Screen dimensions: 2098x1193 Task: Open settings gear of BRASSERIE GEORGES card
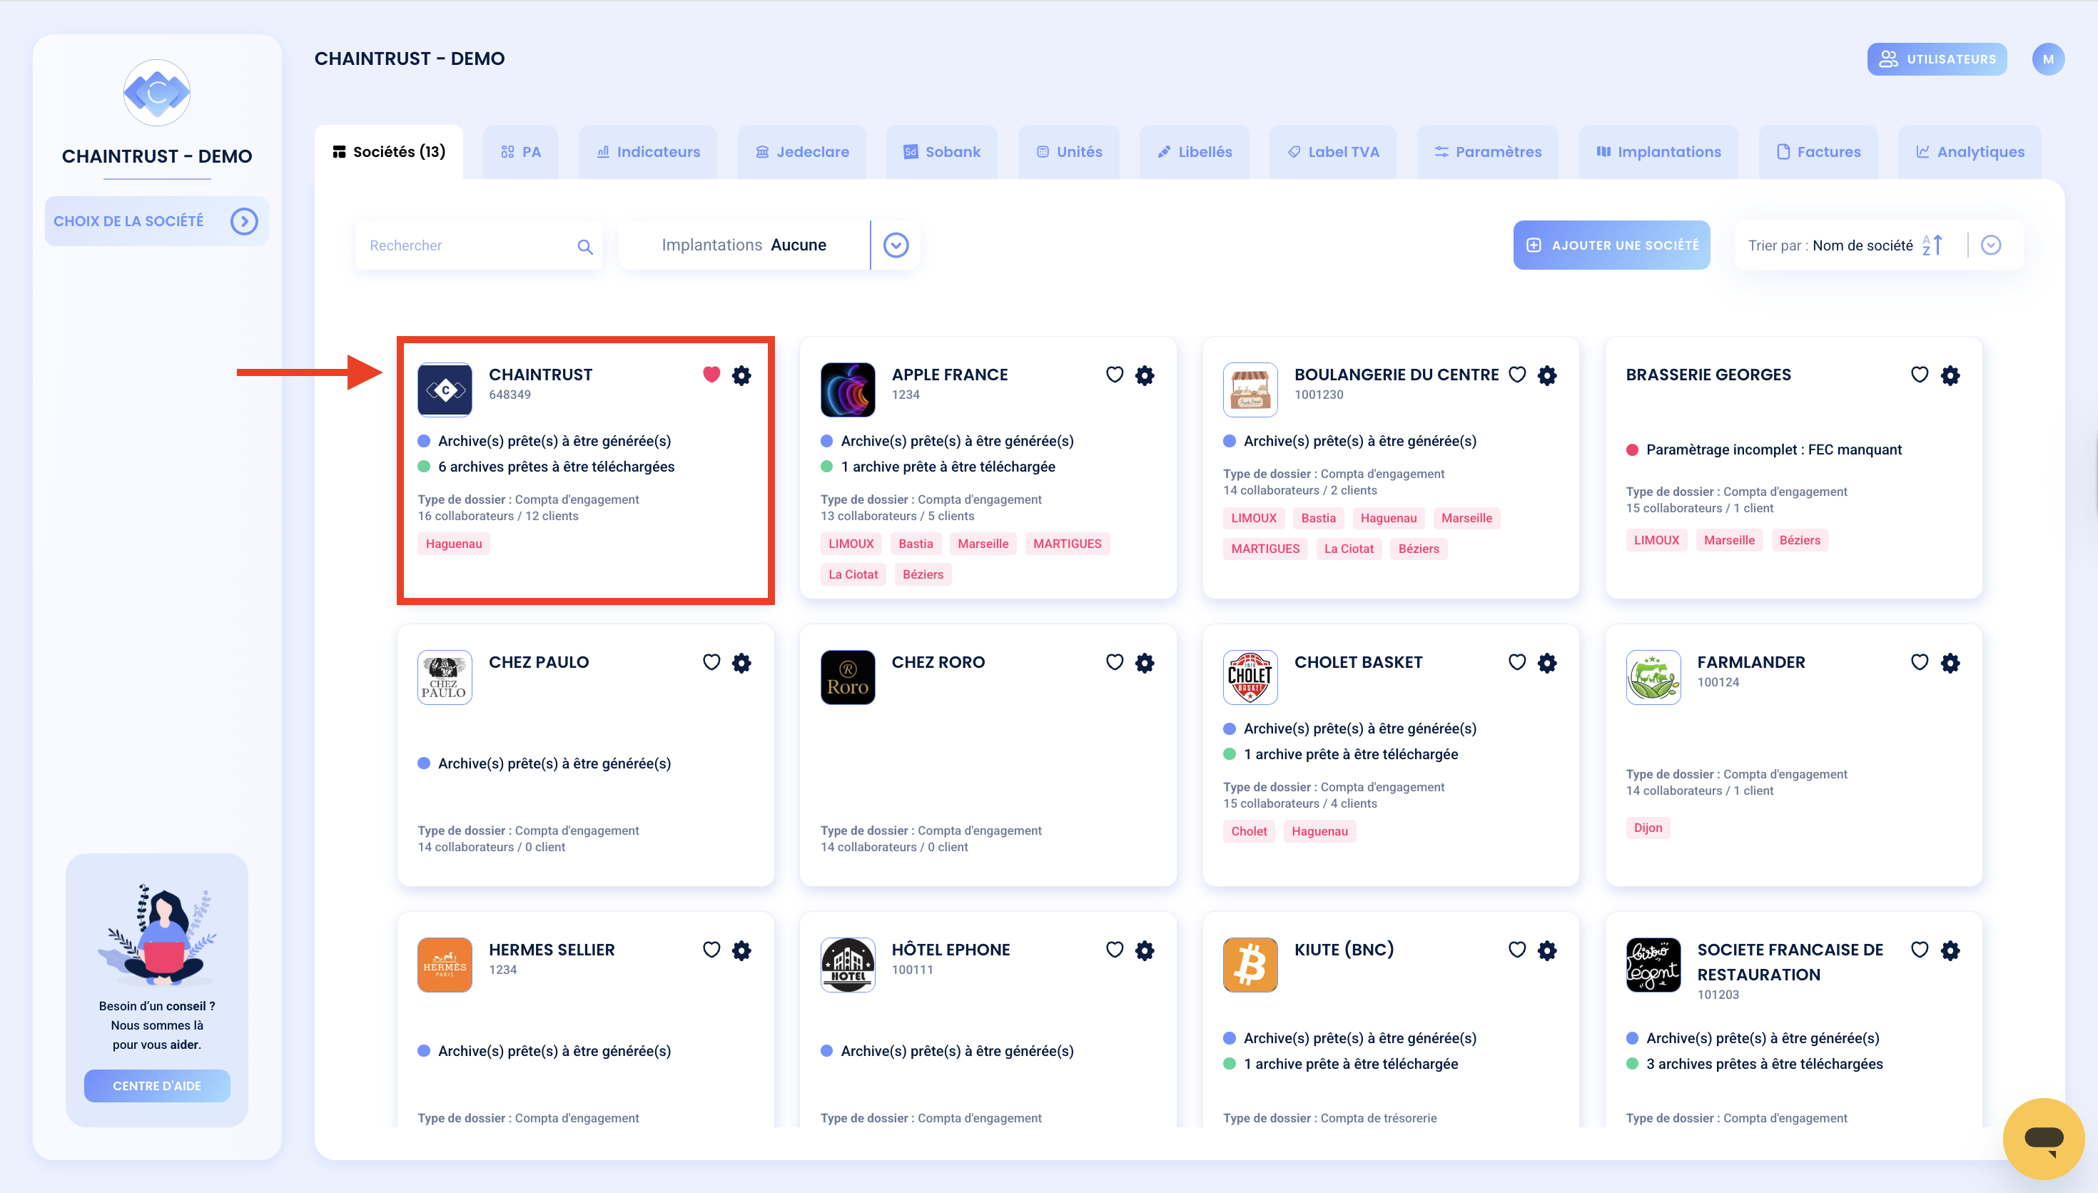click(x=1950, y=375)
